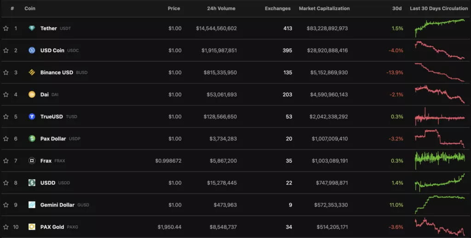The image size is (471, 238).
Task: Sort by the Price column header
Action: click(174, 8)
